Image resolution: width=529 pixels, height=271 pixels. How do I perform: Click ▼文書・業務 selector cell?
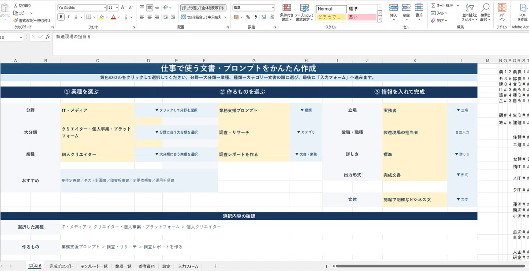point(306,154)
